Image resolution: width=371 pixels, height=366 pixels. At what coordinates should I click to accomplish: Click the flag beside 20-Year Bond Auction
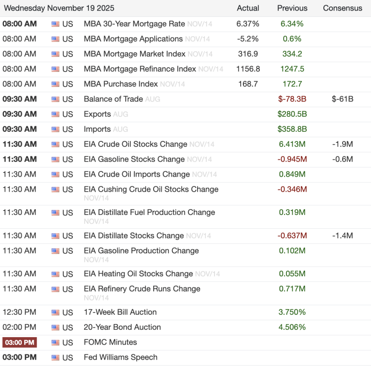[x=55, y=328]
